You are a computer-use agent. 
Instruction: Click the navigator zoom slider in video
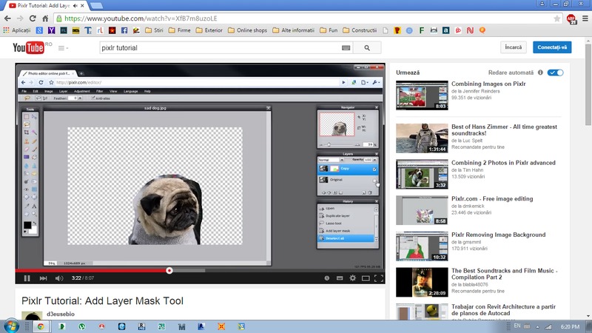coord(329,144)
